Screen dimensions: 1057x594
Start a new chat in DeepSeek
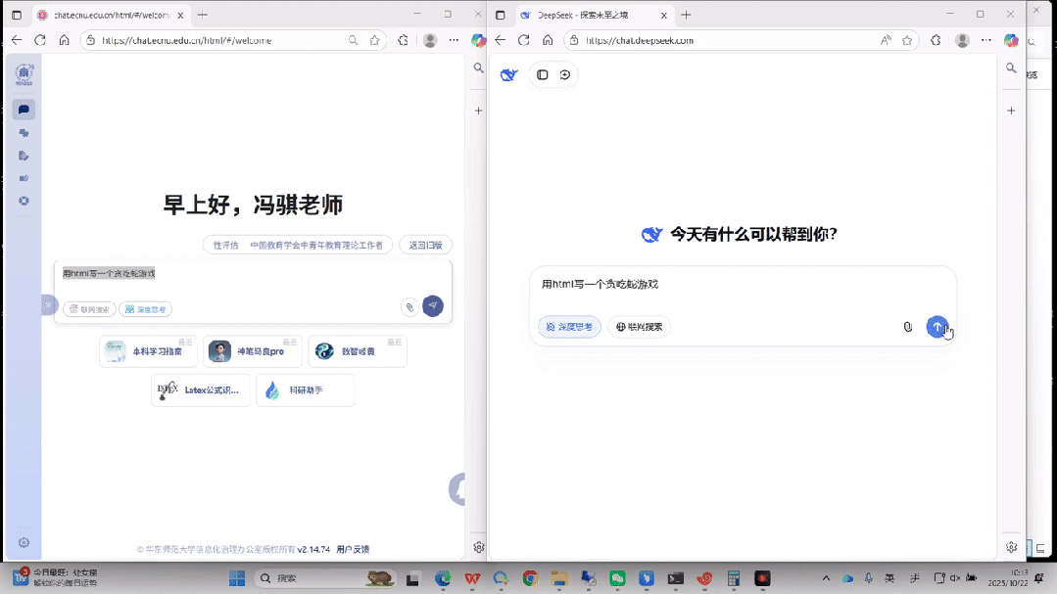565,74
